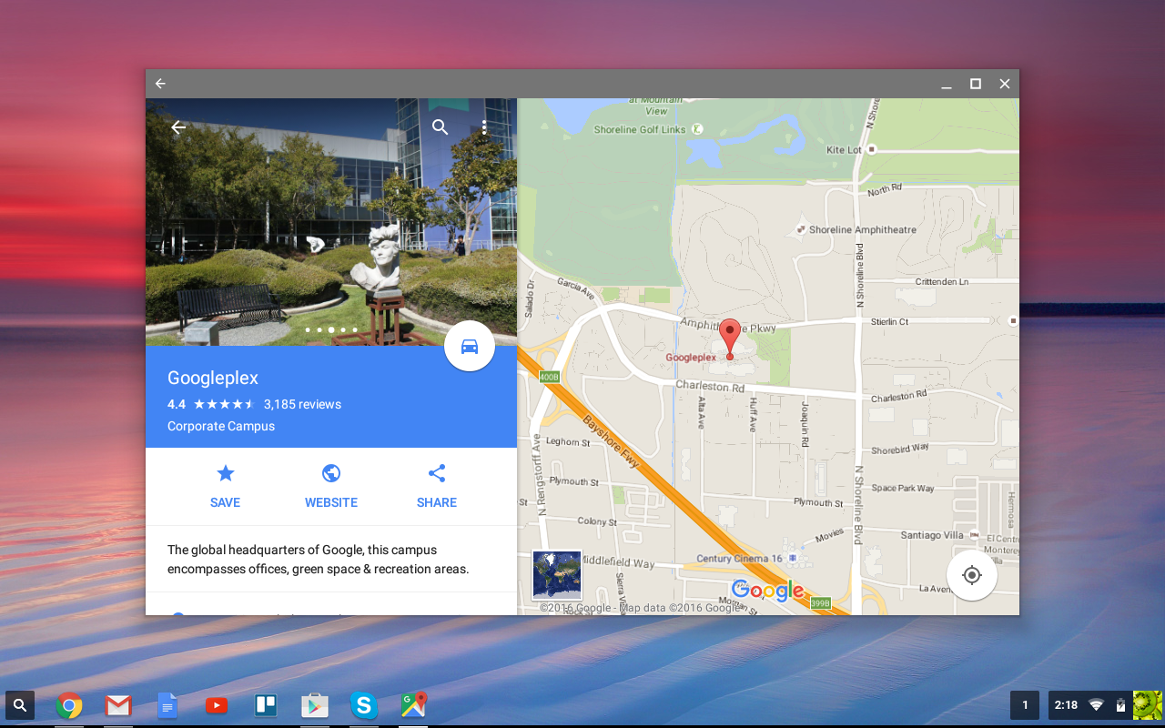Screen dimensions: 1165x728
Task: Click Century Cinema 16 map label
Action: coord(739,559)
